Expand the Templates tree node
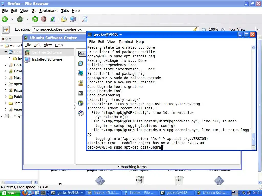 click(x=6, y=103)
